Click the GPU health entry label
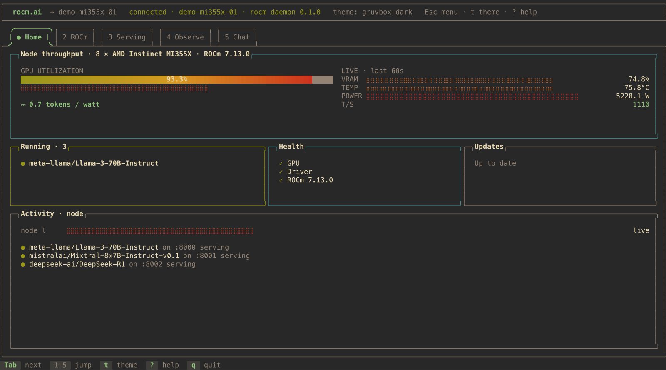Image resolution: width=666 pixels, height=370 pixels. [293, 164]
